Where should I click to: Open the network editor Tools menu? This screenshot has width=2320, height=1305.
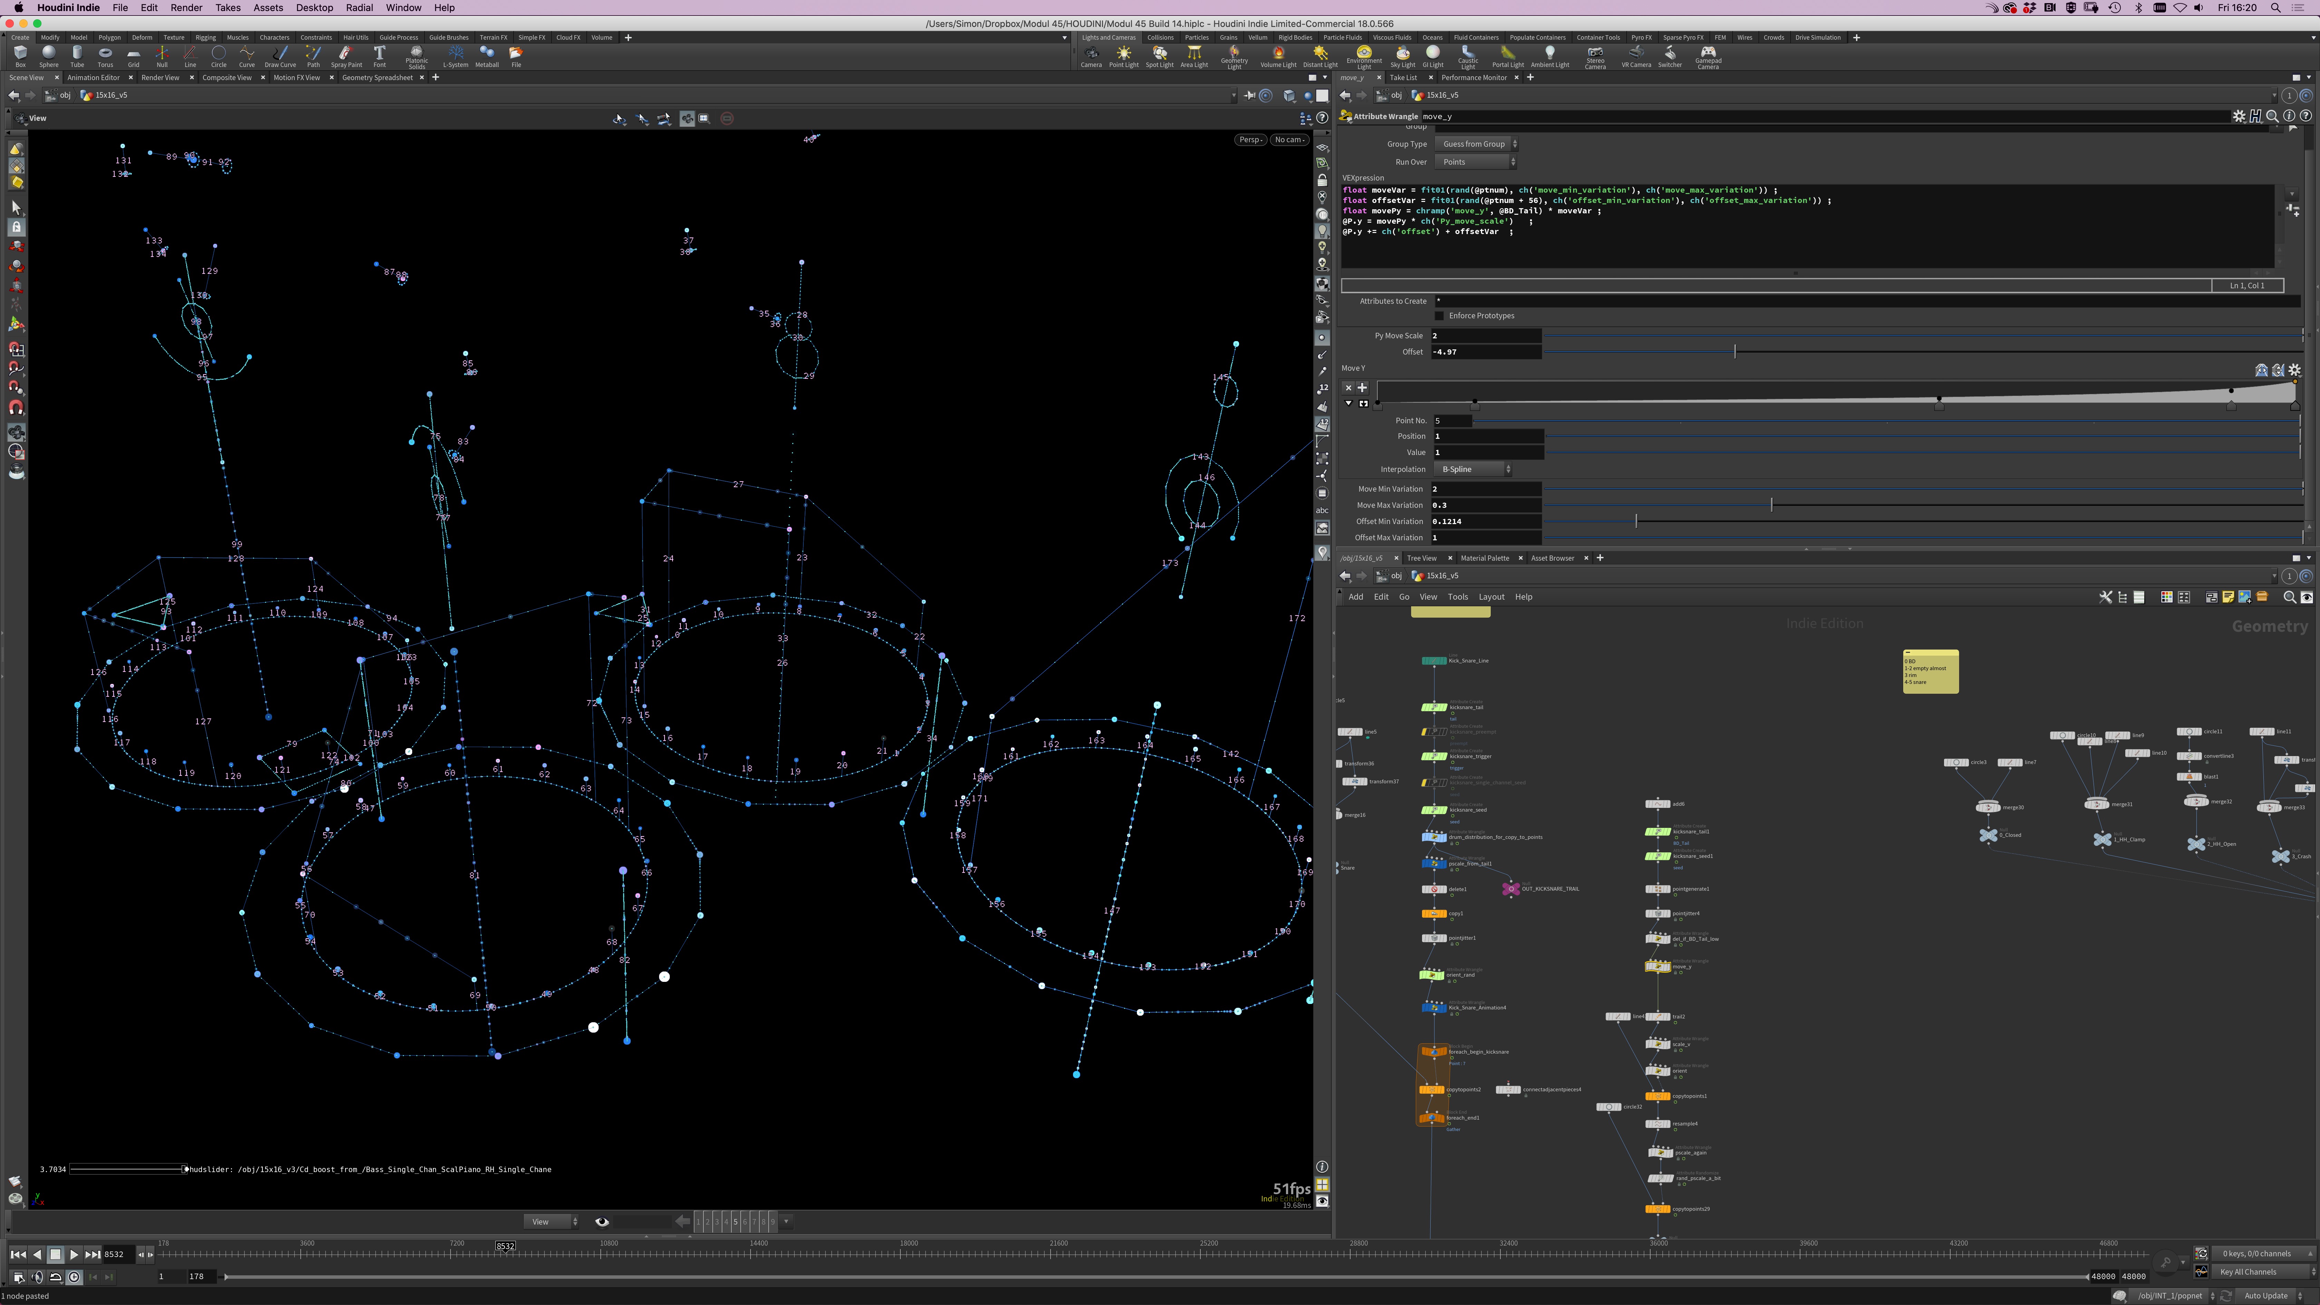(1457, 597)
